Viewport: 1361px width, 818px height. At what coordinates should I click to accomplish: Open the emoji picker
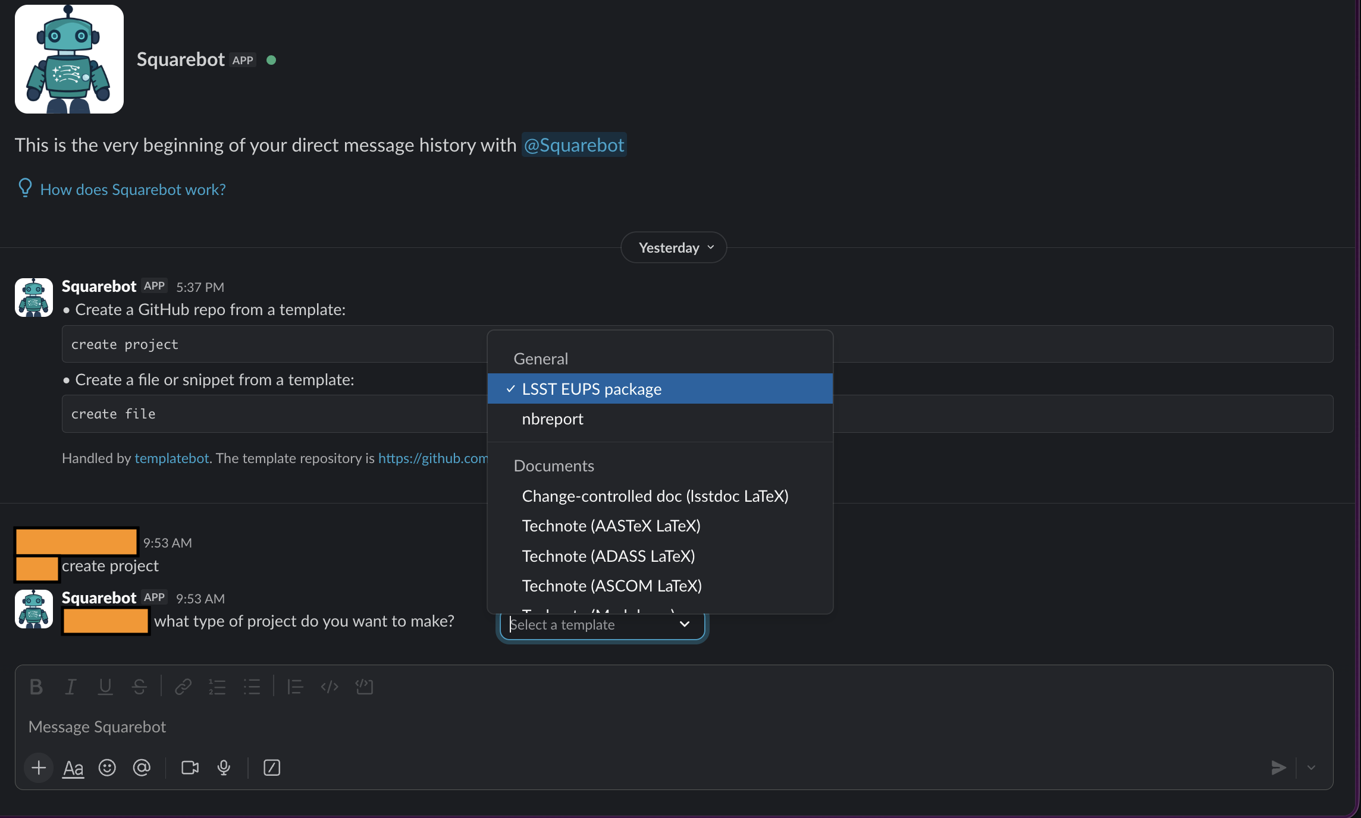pyautogui.click(x=107, y=767)
